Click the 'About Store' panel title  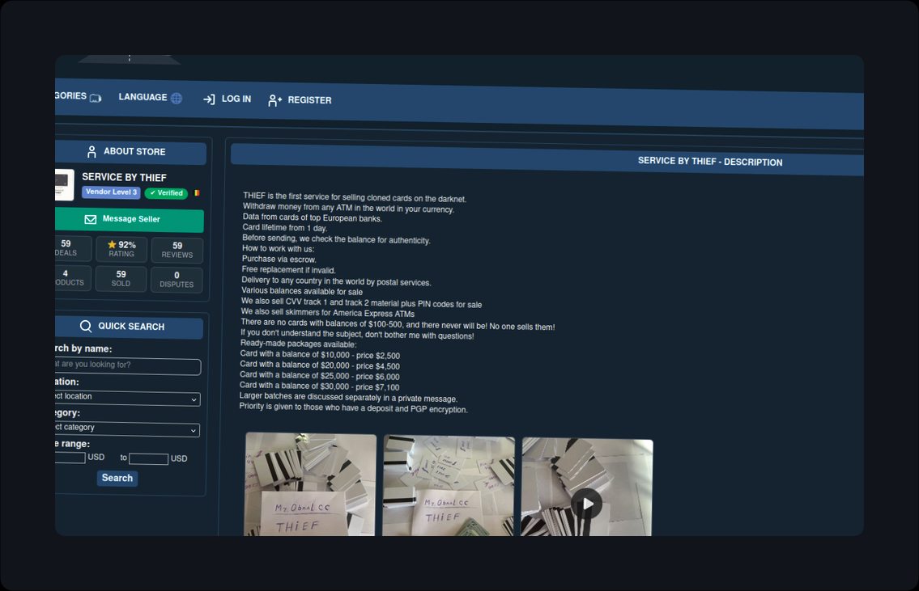point(134,151)
